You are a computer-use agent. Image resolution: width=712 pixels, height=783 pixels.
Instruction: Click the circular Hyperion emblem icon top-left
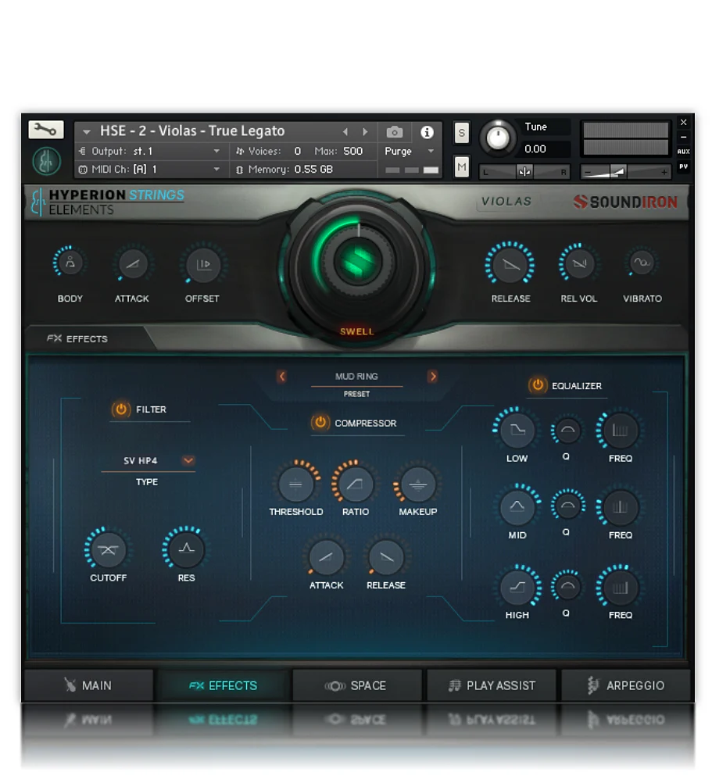pos(45,160)
